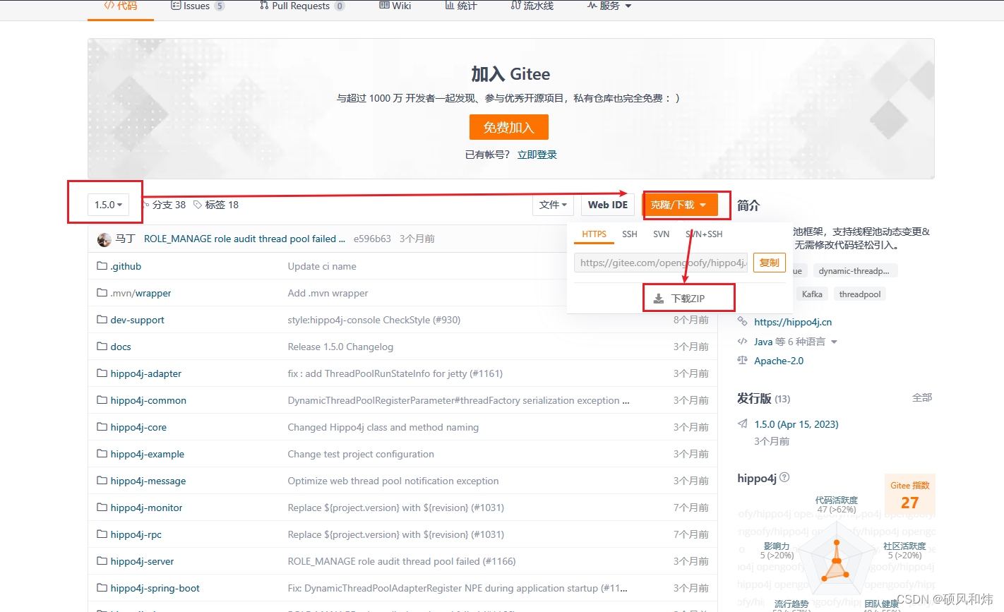Image resolution: width=1004 pixels, height=612 pixels.
Task: Open the 1.5.0 branch selector dropdown
Action: [x=109, y=205]
